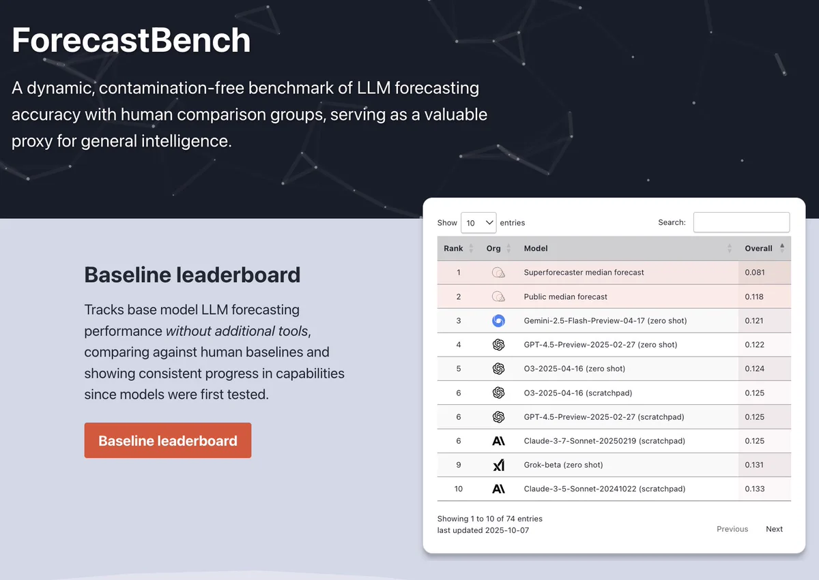Open the Show entries count dropdown
The height and width of the screenshot is (580, 819).
(x=478, y=223)
